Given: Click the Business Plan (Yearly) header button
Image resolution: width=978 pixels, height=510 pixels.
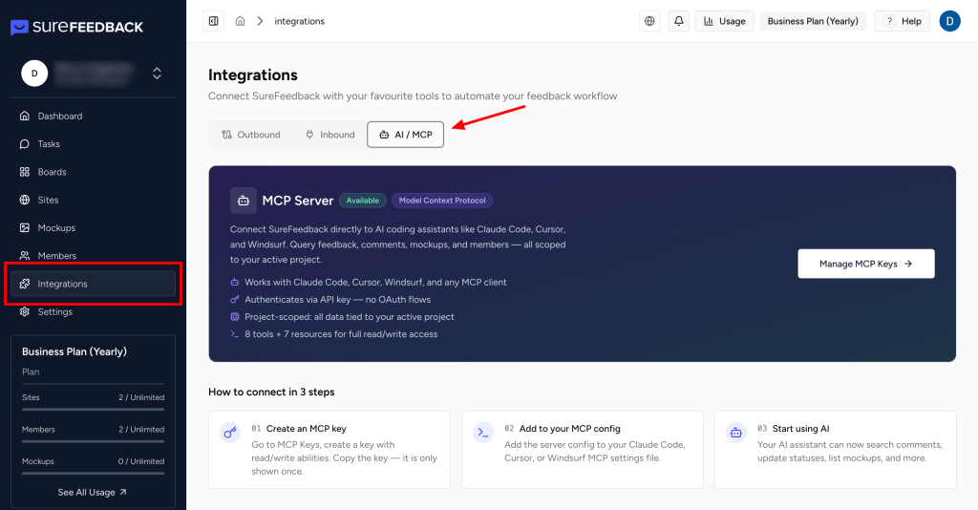Looking at the screenshot, I should (x=813, y=21).
